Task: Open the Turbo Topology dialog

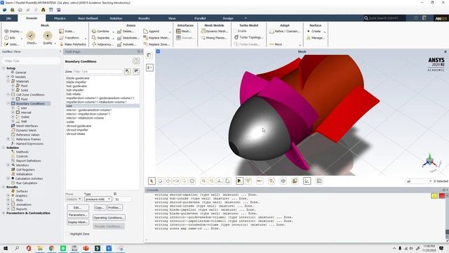Action: coord(248,37)
